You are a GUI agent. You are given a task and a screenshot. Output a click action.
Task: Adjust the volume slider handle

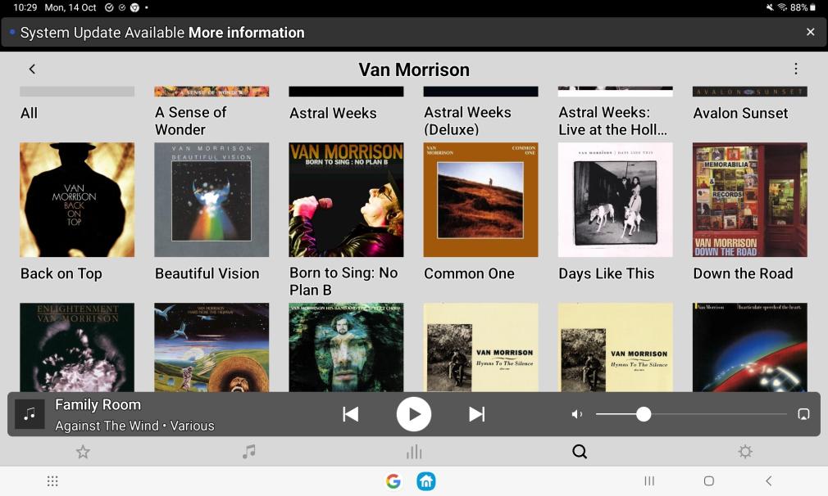point(644,414)
